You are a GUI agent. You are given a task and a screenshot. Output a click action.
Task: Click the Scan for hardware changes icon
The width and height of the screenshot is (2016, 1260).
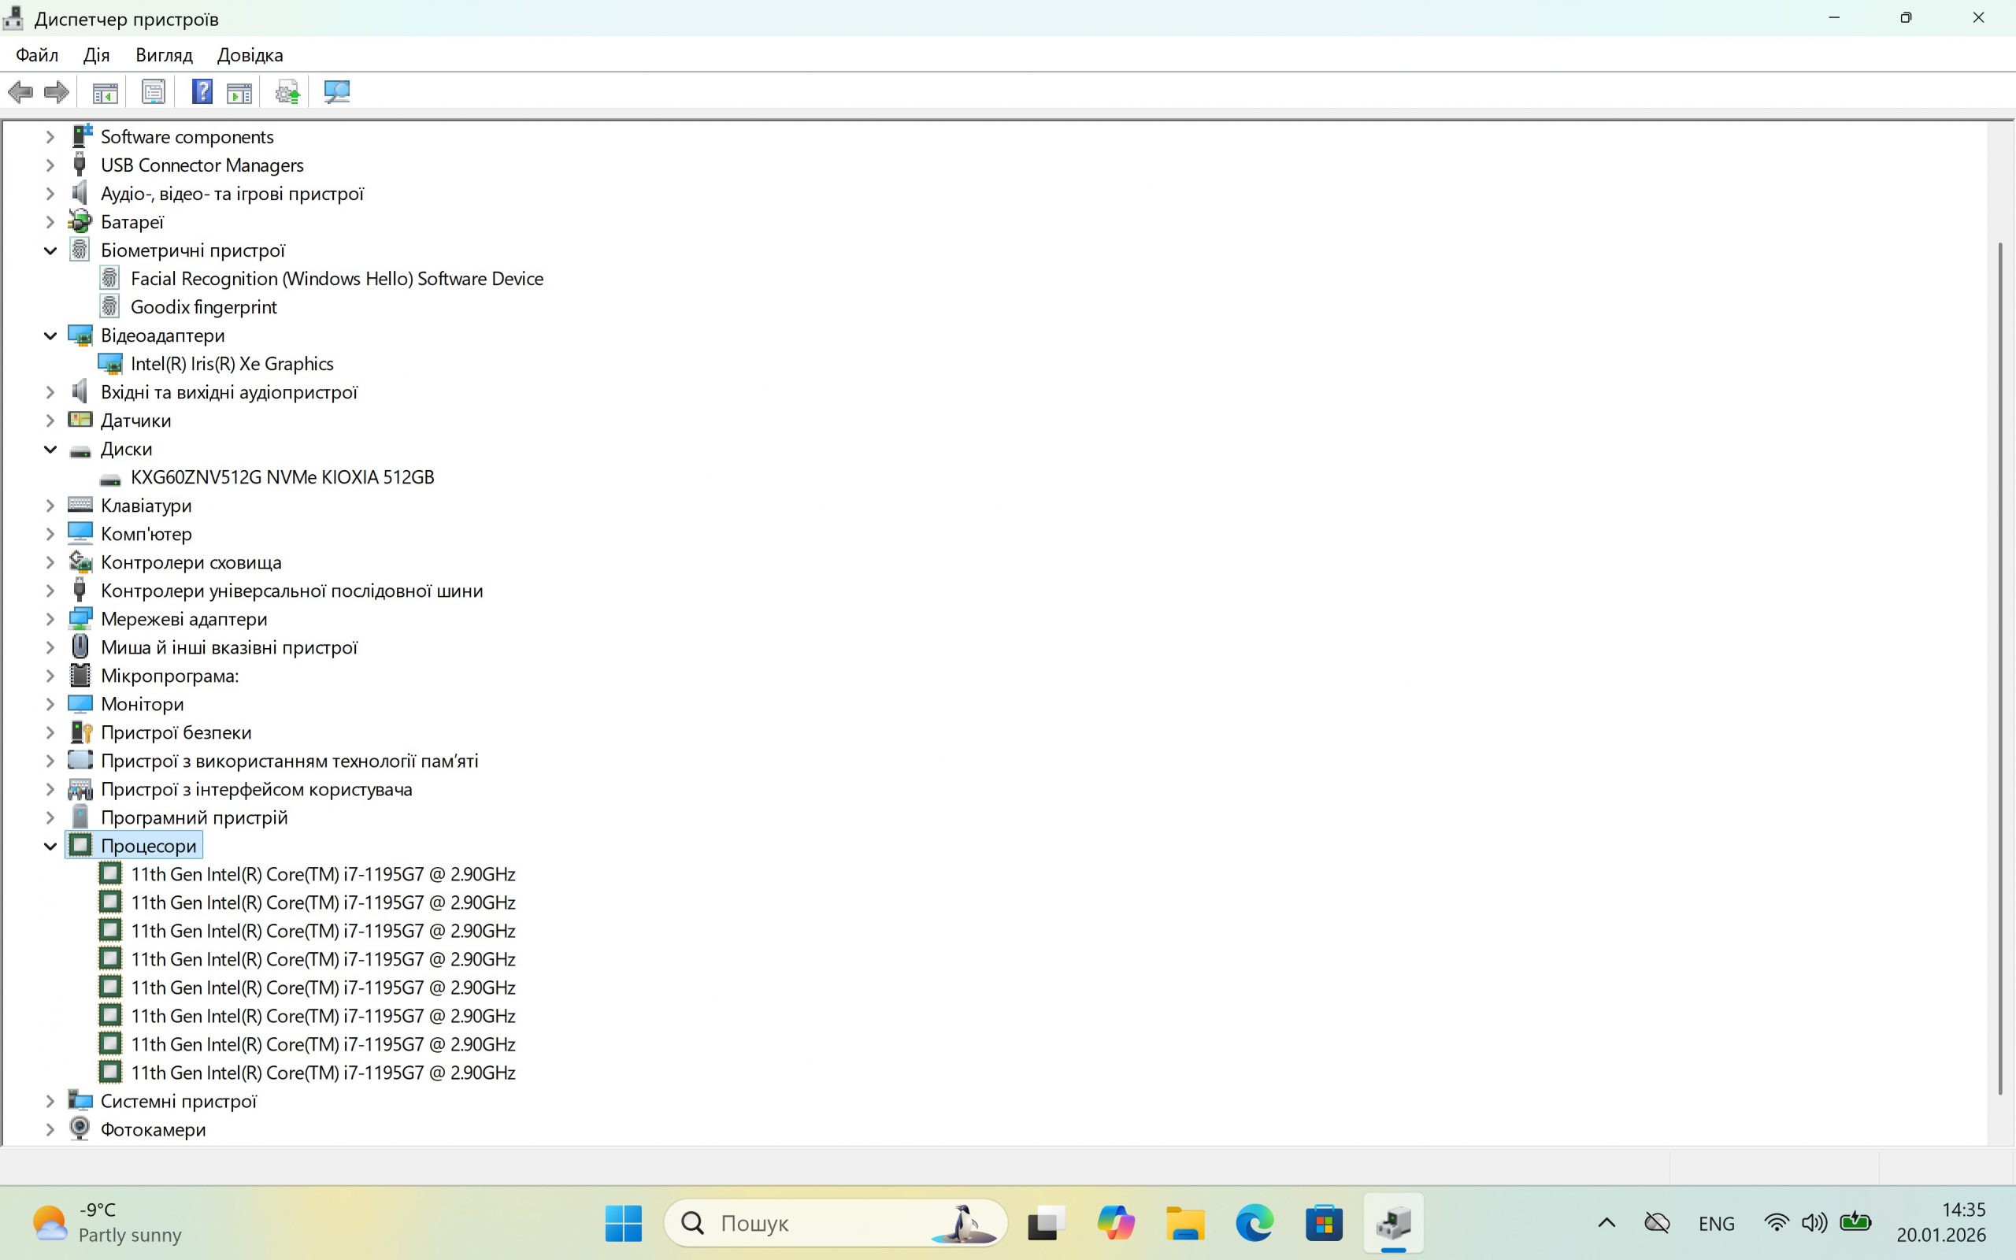[336, 91]
